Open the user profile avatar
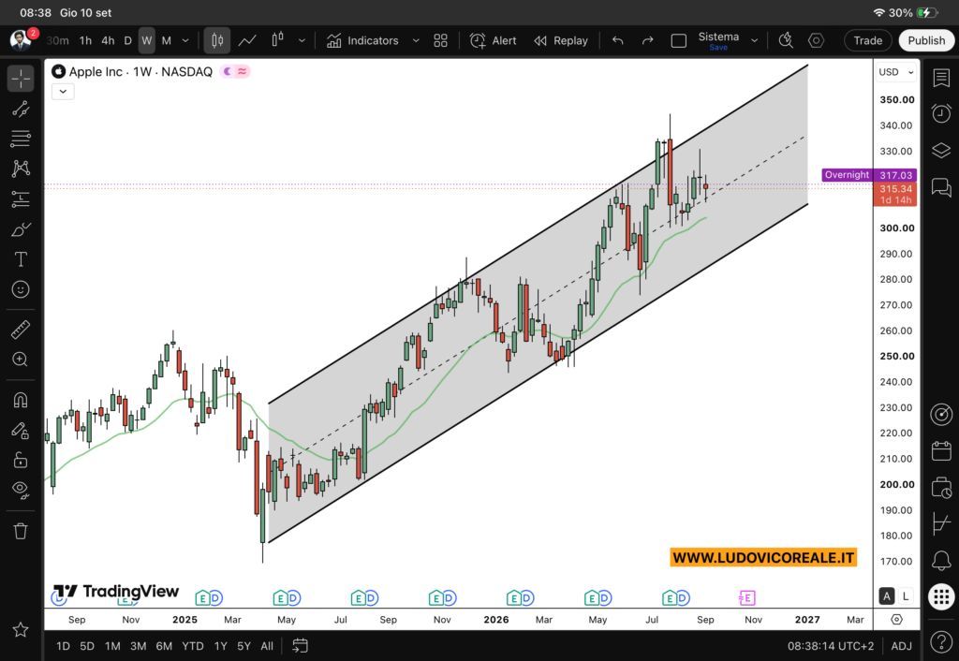This screenshot has width=959, height=661. [x=21, y=40]
